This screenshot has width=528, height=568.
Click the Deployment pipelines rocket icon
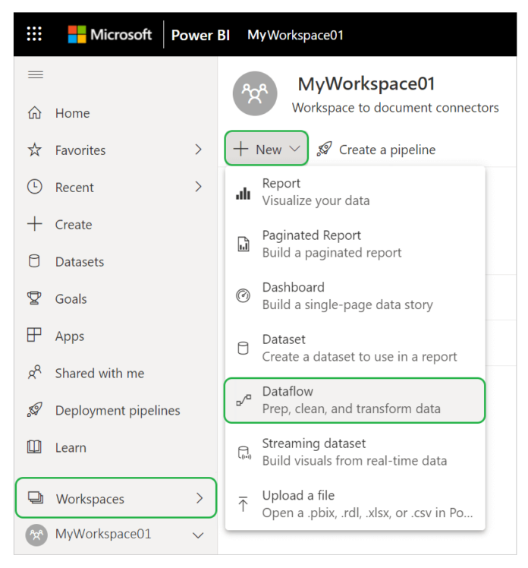coord(35,411)
